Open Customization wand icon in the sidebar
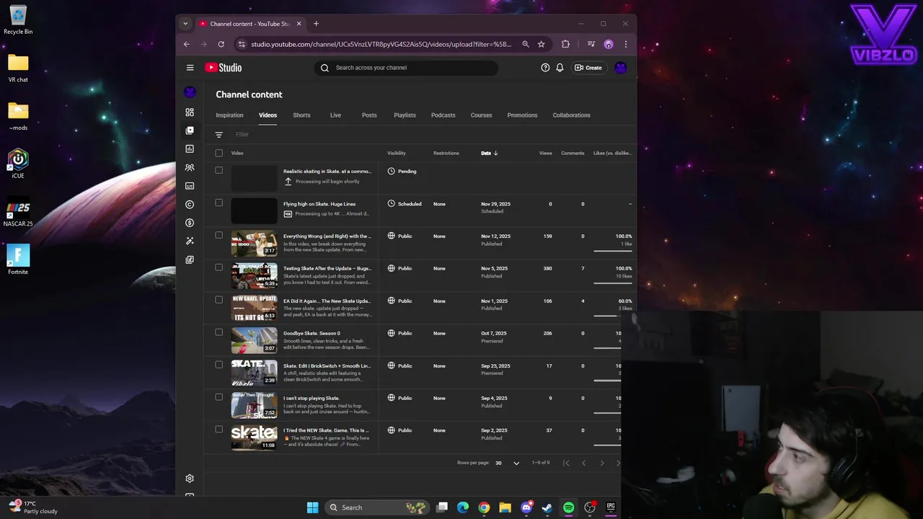Image resolution: width=923 pixels, height=519 pixels. pyautogui.click(x=190, y=241)
